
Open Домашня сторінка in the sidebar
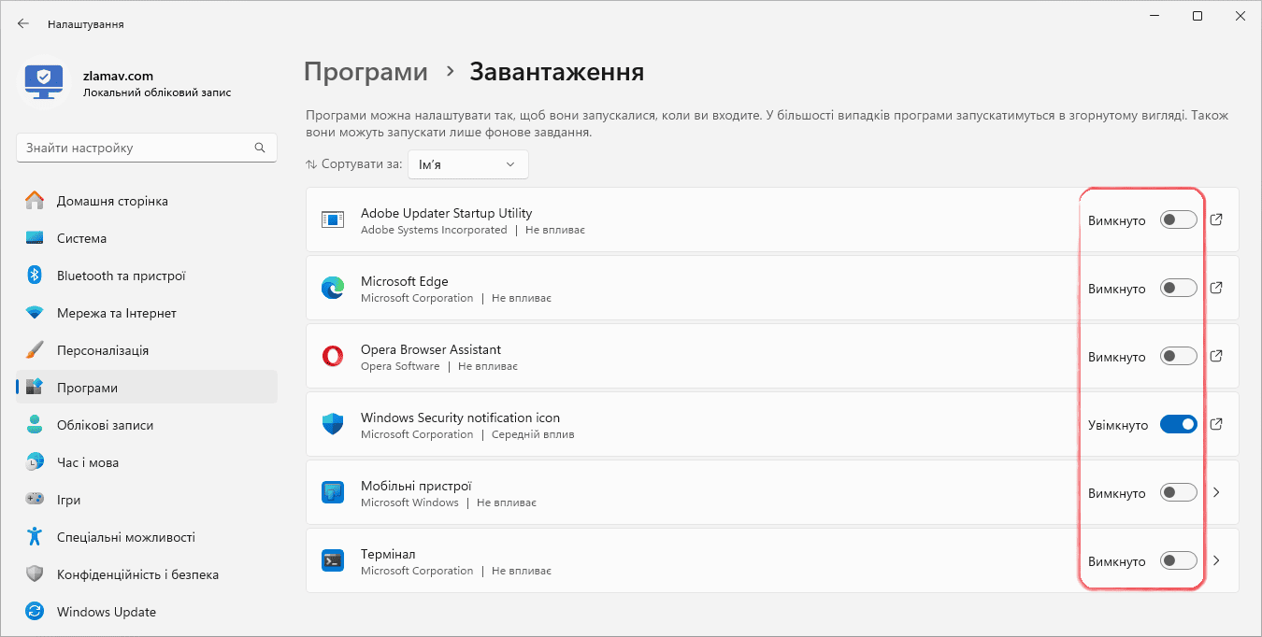click(147, 201)
